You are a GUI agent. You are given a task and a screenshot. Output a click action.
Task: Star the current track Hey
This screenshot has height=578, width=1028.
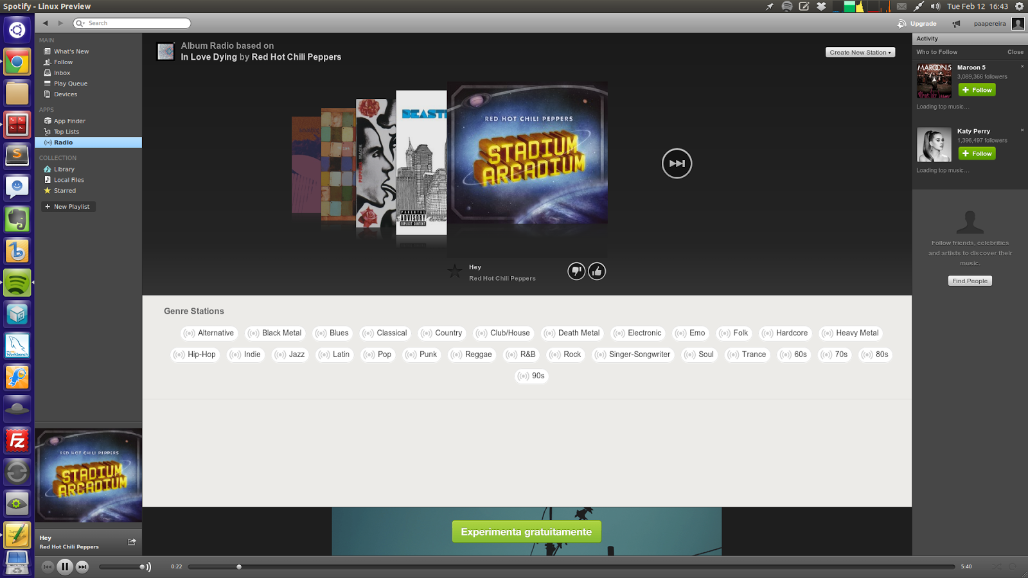(x=454, y=272)
